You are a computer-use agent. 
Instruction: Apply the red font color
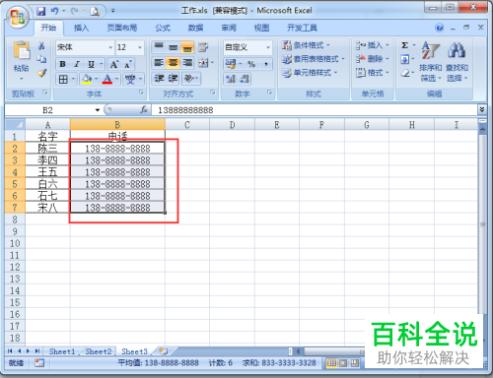(x=107, y=79)
